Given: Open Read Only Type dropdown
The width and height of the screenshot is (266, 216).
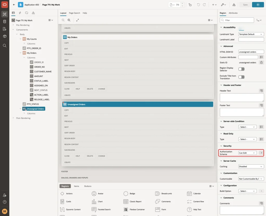Looking at the screenshot, I should click(x=248, y=139).
